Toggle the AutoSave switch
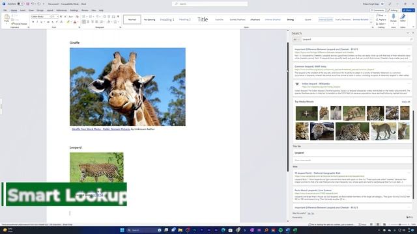Image resolution: width=417 pixels, height=234 pixels. [20, 4]
